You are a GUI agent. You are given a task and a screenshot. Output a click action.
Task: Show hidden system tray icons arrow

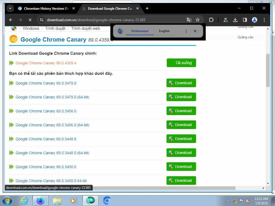point(228,201)
